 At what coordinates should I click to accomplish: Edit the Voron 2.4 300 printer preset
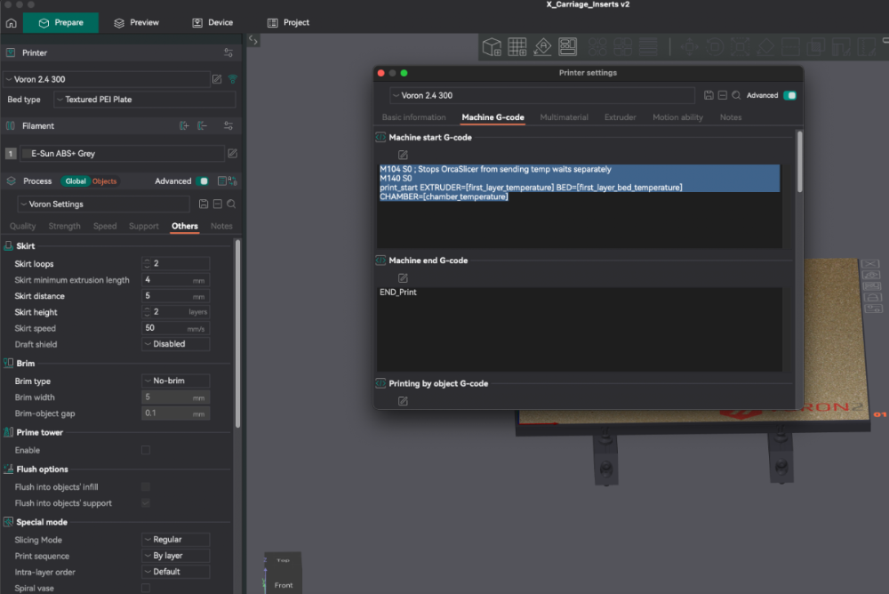(217, 79)
